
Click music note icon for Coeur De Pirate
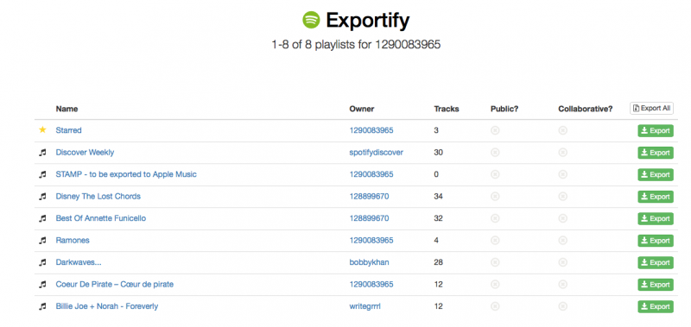pyautogui.click(x=42, y=285)
